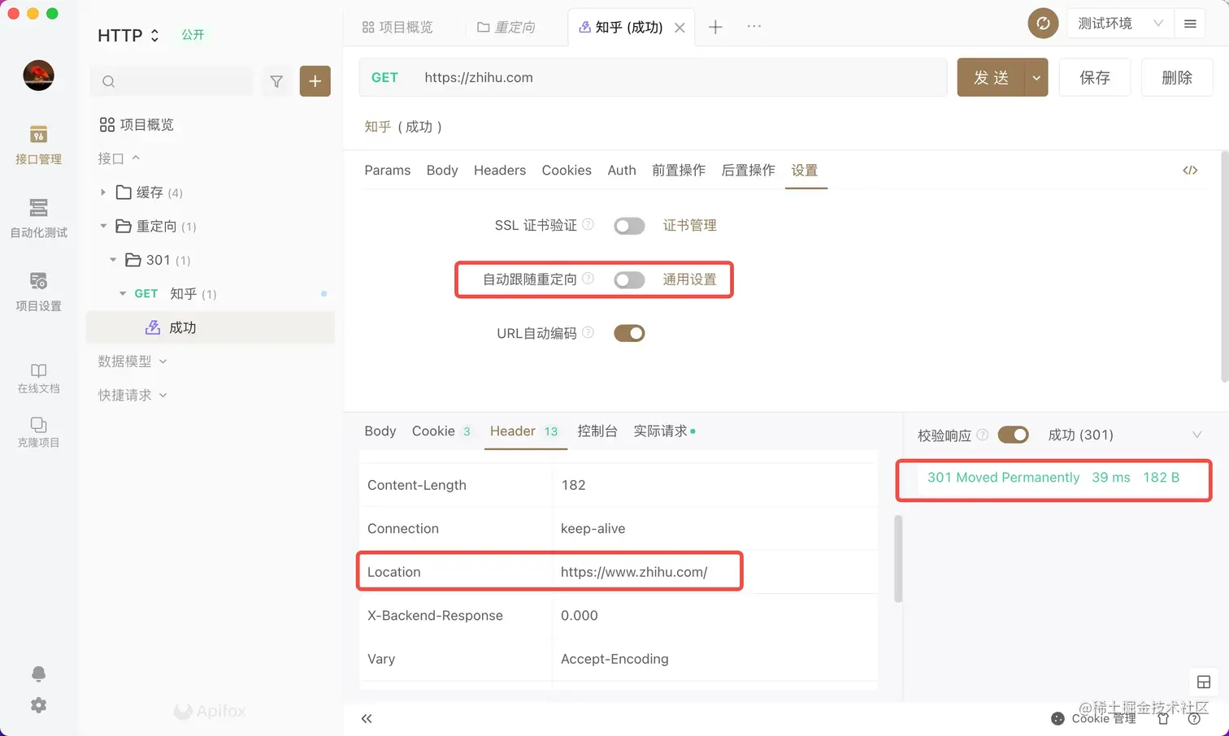Viewport: 1229px width, 736px height.
Task: Disable URL自动编码 switch
Action: 629,333
